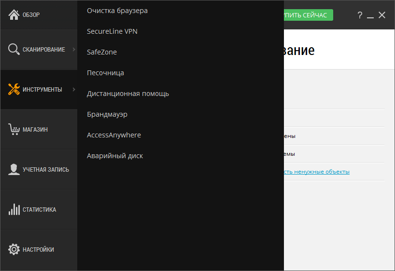Viewport: 395px width, 271px height.
Task: Open AccessAnywhere from tools list
Action: click(x=113, y=135)
